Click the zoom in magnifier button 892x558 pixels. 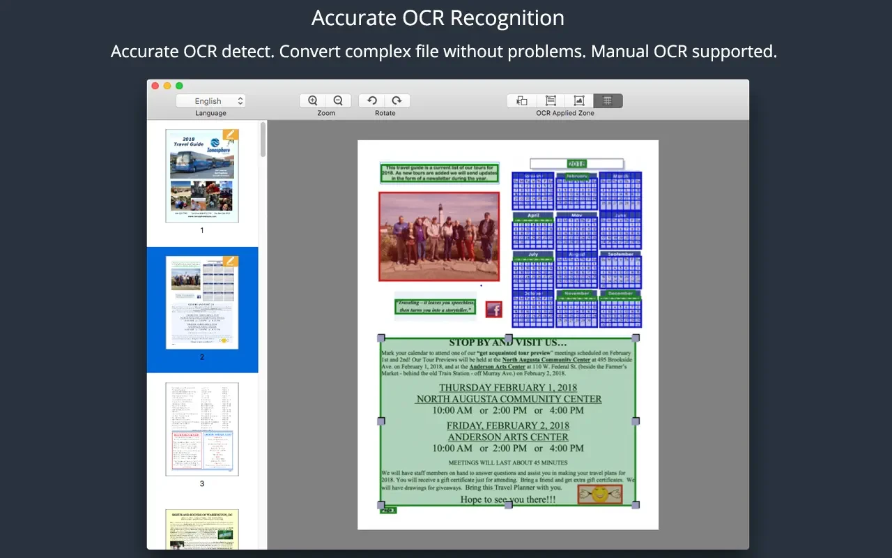tap(313, 100)
